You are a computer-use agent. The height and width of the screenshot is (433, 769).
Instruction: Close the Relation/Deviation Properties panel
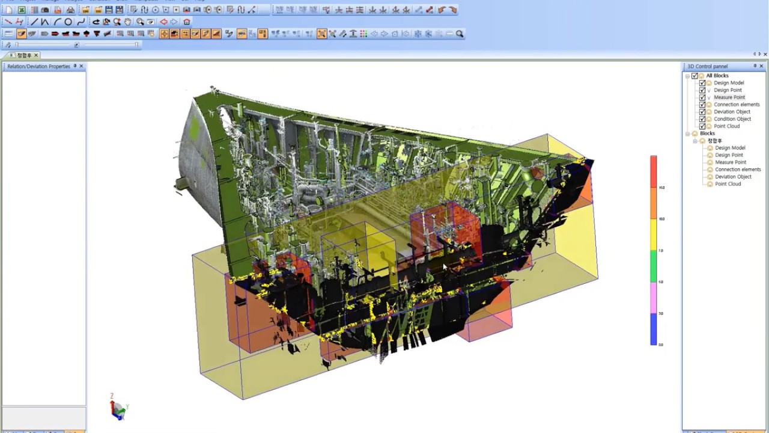click(x=81, y=66)
